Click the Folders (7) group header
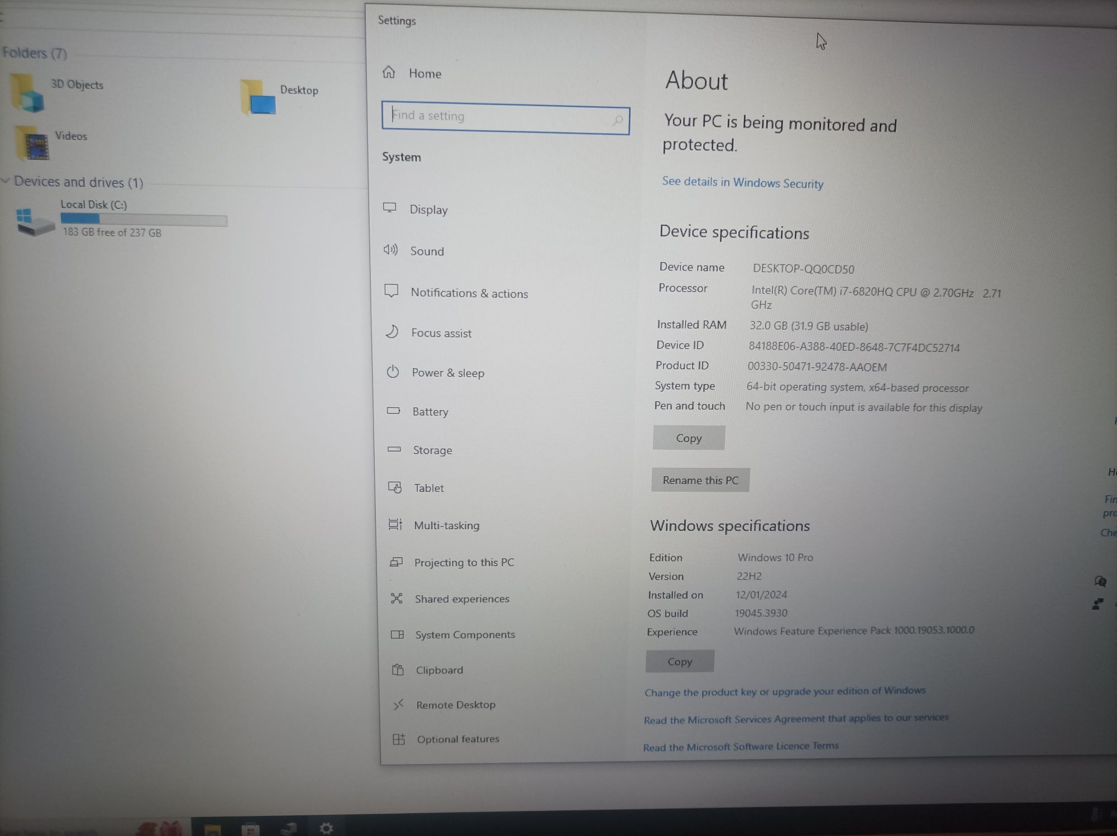 (x=35, y=53)
